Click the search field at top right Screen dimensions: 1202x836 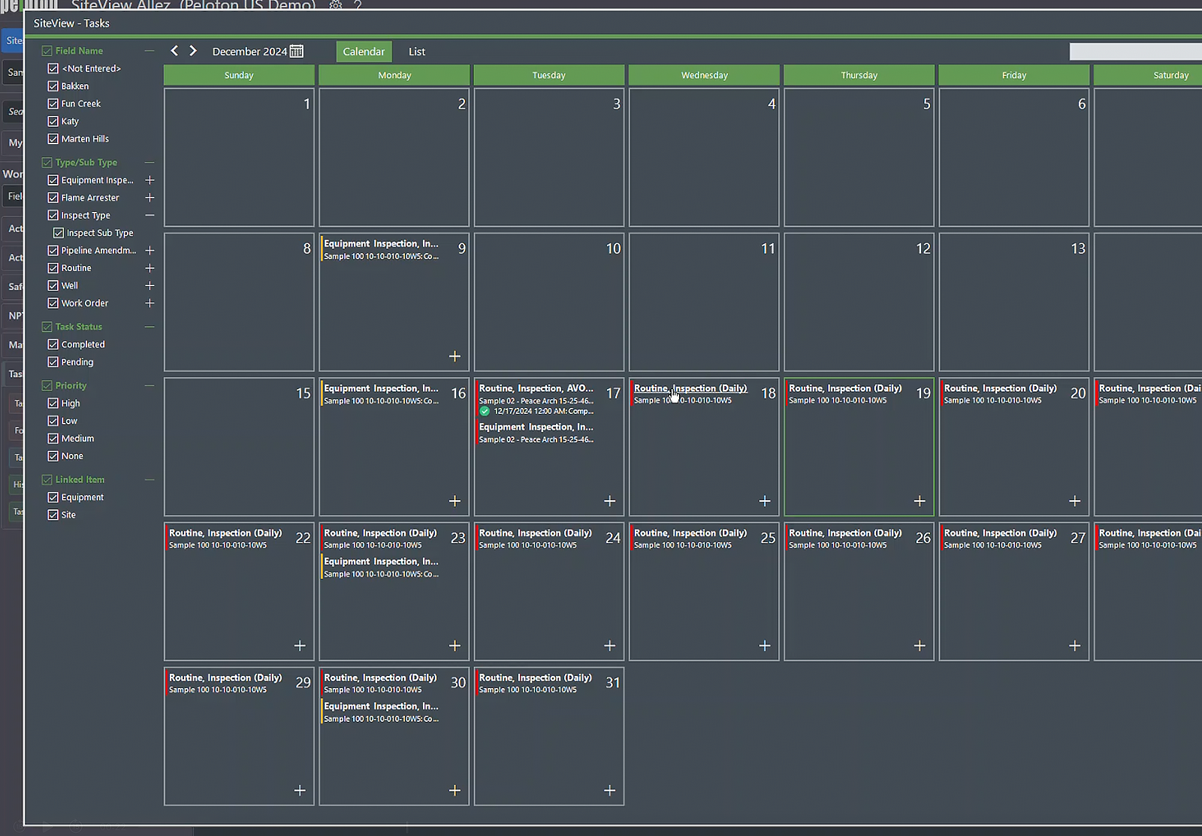[x=1134, y=51]
